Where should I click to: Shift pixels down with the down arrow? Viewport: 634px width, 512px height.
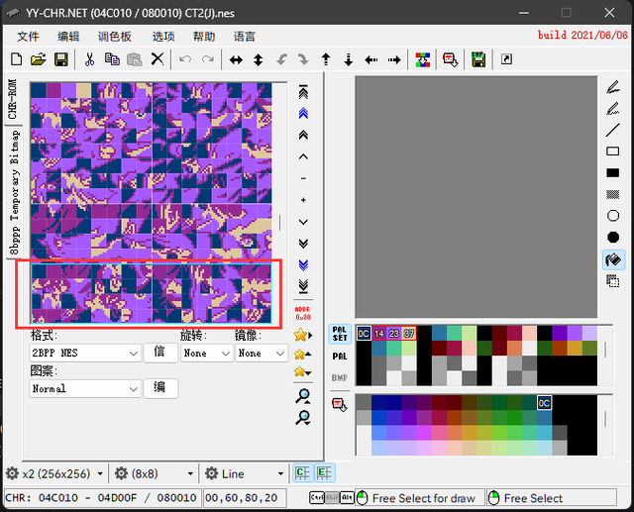tap(348, 59)
